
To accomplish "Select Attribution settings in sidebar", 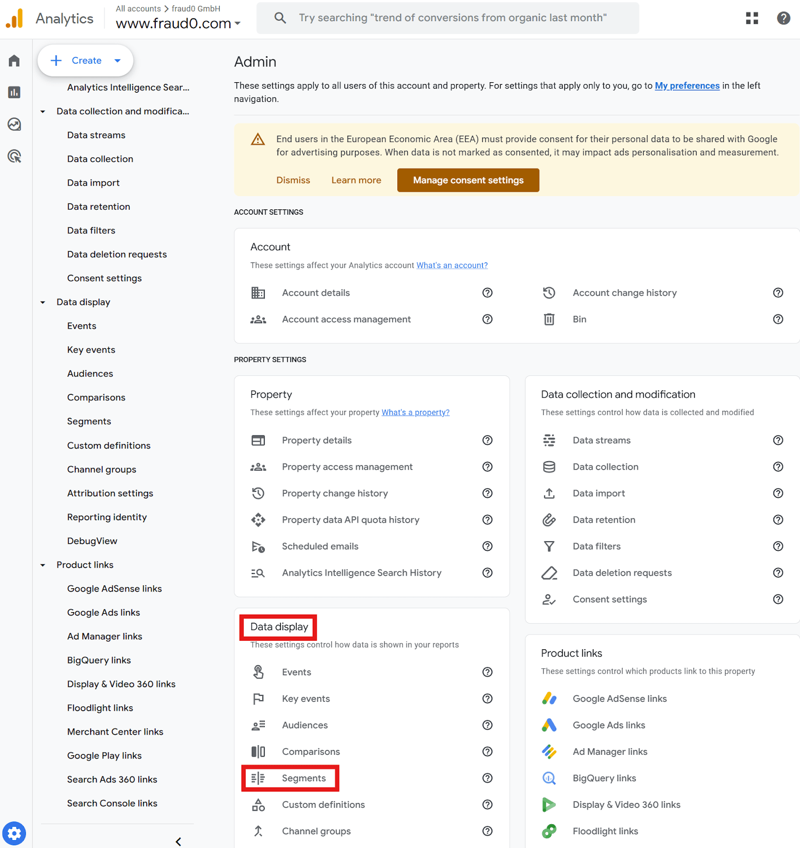I will pyautogui.click(x=110, y=493).
